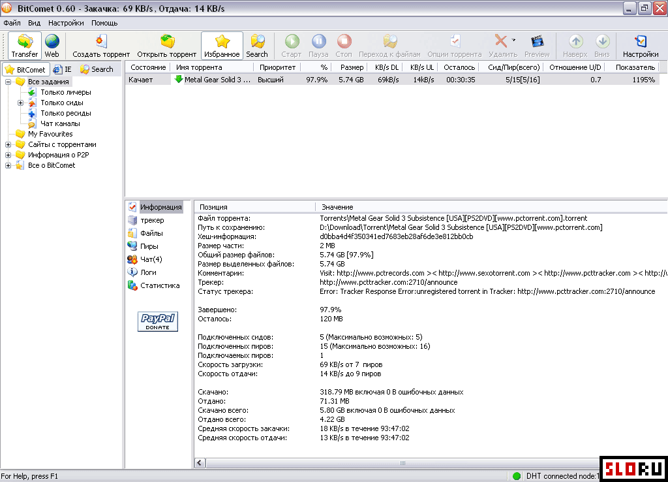Click the Значение column header
Viewport: 668px width, 482px height.
point(492,207)
